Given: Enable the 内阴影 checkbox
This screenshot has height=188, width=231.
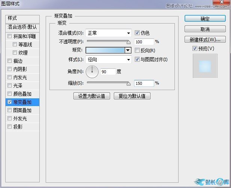Looking at the screenshot, I should click(x=9, y=69).
